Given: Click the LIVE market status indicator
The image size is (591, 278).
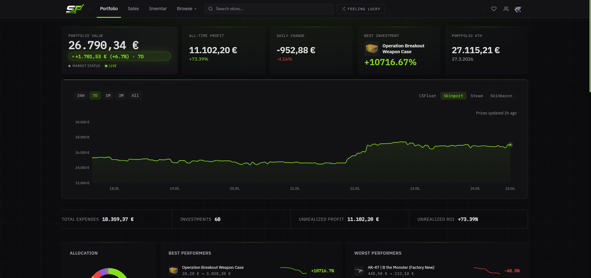Looking at the screenshot, I should point(111,66).
